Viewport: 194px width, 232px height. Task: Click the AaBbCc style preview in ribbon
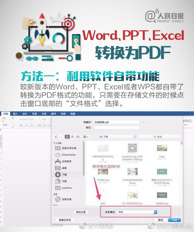[x=187, y=121]
